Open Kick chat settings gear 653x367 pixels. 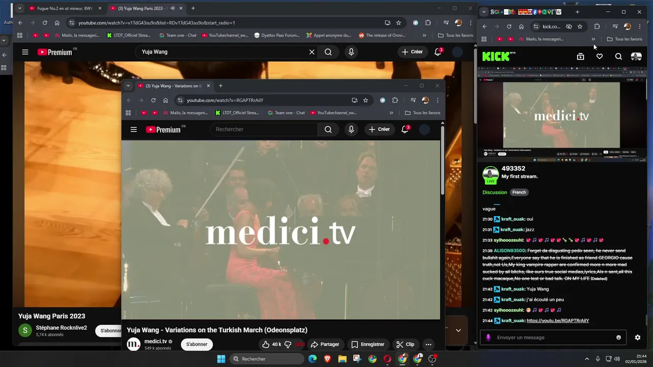click(637, 337)
